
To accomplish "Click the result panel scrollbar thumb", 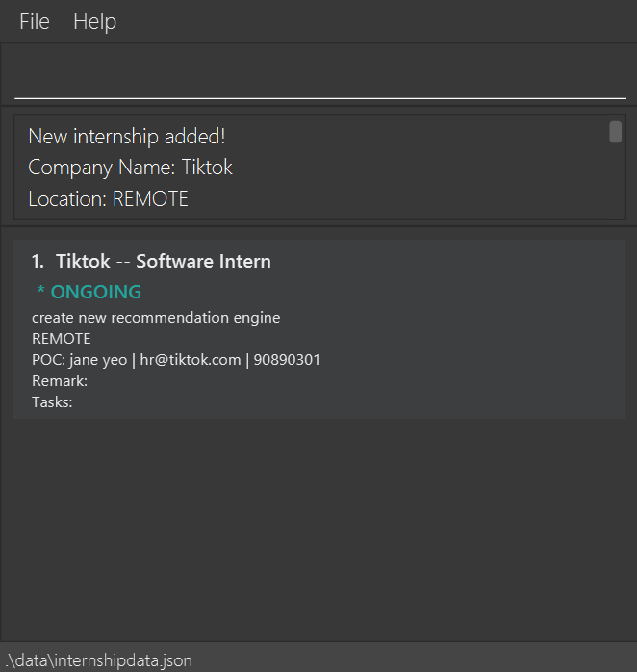I will point(615,132).
